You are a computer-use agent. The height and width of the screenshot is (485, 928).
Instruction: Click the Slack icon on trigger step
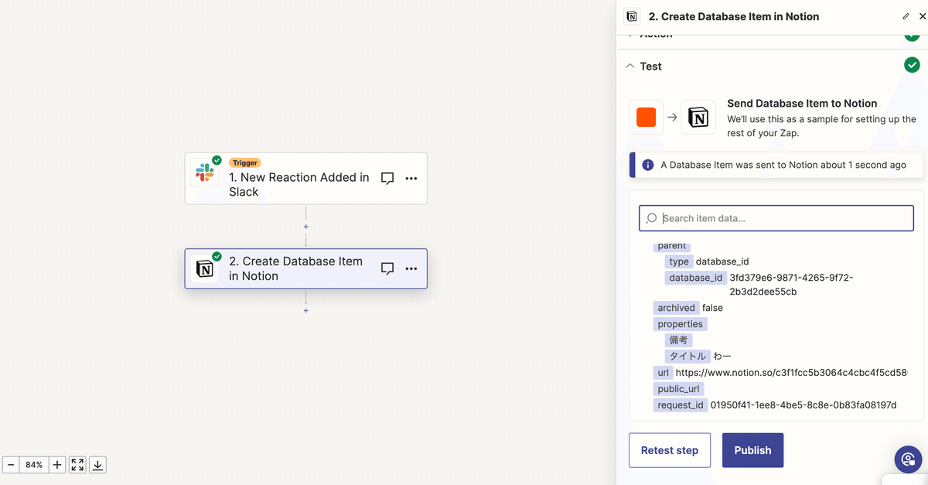point(205,172)
